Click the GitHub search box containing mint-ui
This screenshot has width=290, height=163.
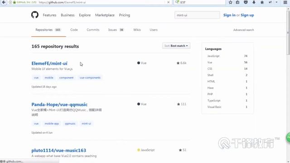coord(197,15)
